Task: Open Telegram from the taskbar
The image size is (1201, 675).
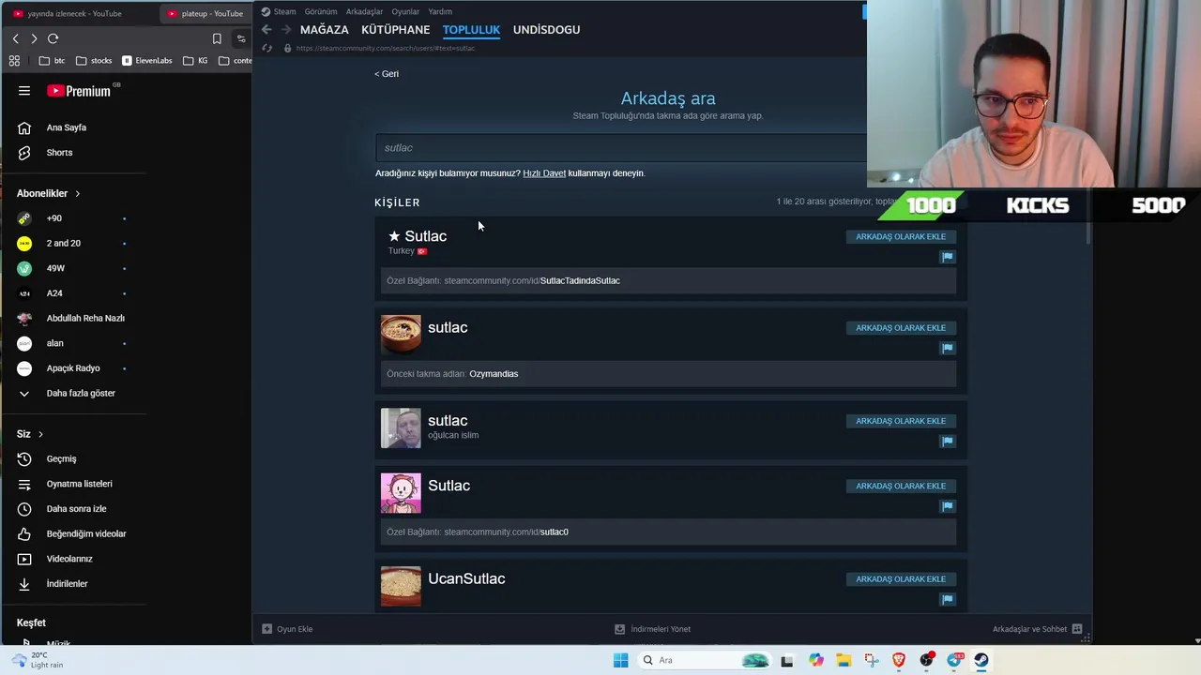Action: [x=954, y=660]
